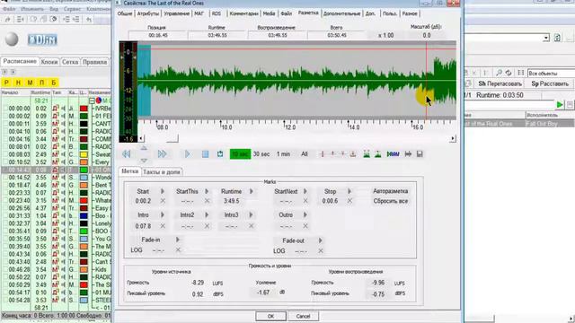
Task: Open the Все объекты dropdown in right window
Action: 551,74
